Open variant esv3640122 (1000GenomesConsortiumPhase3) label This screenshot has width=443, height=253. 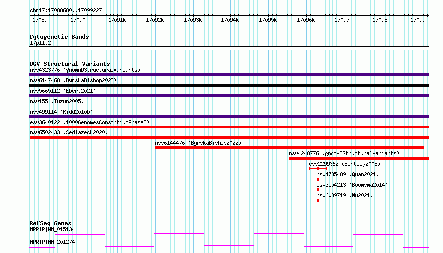[x=90, y=122]
